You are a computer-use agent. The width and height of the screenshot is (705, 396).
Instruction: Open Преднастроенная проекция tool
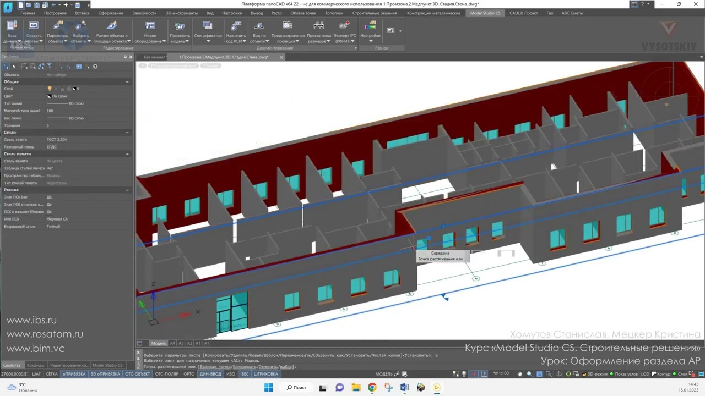tap(288, 32)
